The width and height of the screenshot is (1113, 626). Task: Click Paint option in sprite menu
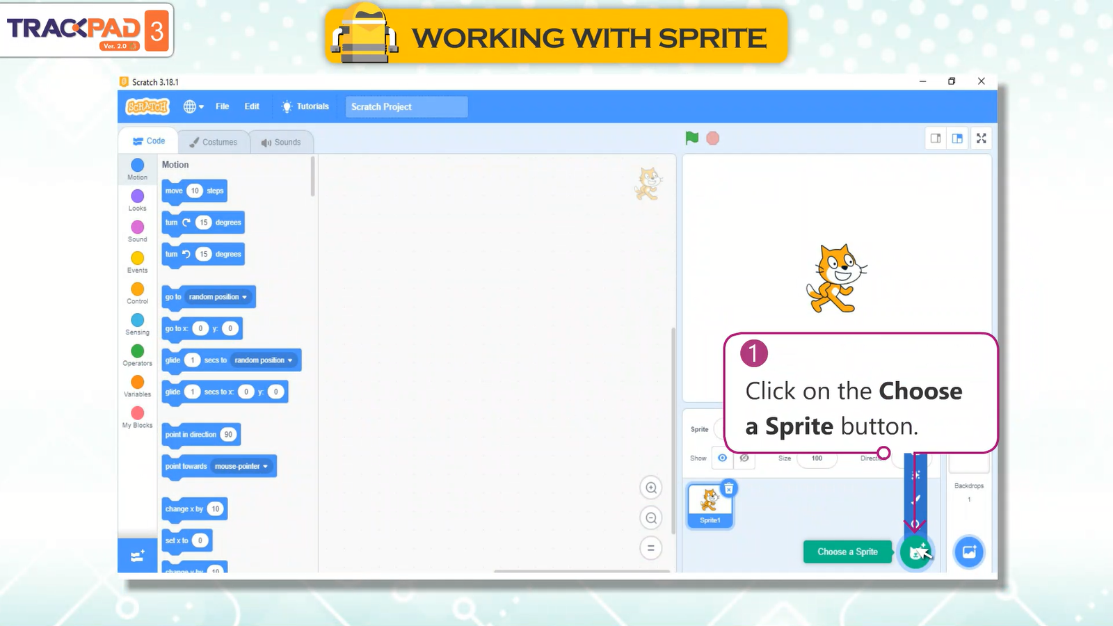click(x=915, y=499)
